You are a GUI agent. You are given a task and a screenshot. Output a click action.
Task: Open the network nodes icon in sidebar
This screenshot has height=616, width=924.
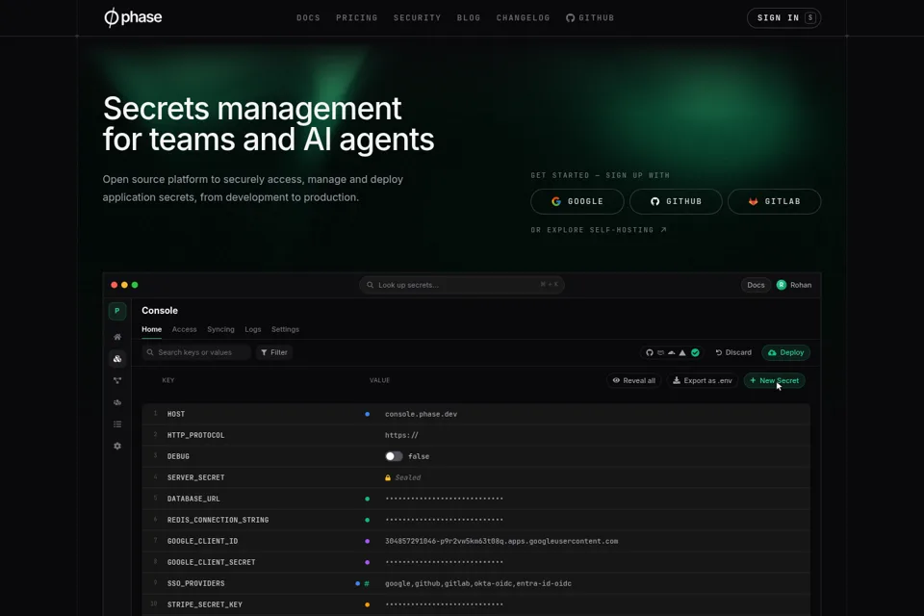coord(117,381)
